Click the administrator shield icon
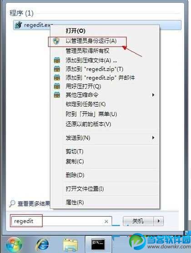The height and width of the screenshot is (253, 191). tap(56, 41)
